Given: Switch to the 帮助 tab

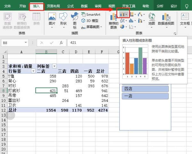Looking at the screenshot, I should click(x=146, y=6).
